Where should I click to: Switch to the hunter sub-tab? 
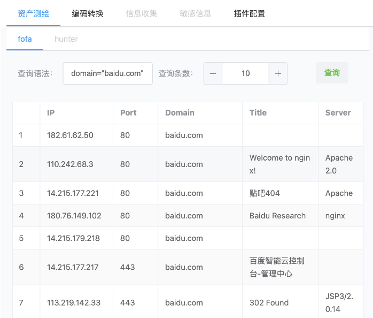66,39
